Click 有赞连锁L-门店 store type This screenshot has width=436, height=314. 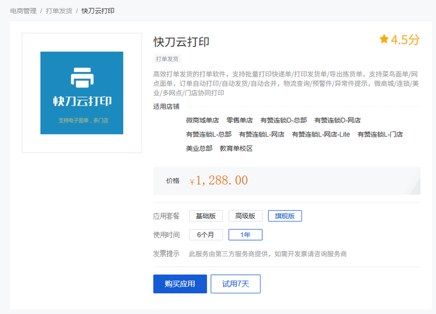pyautogui.click(x=380, y=134)
